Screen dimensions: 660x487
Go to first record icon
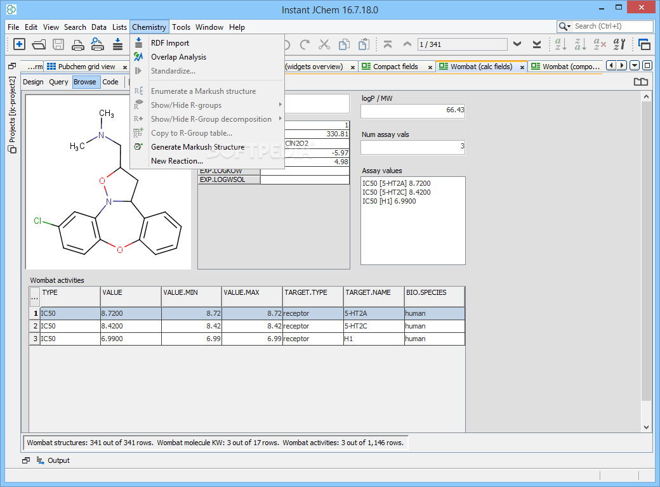click(388, 44)
